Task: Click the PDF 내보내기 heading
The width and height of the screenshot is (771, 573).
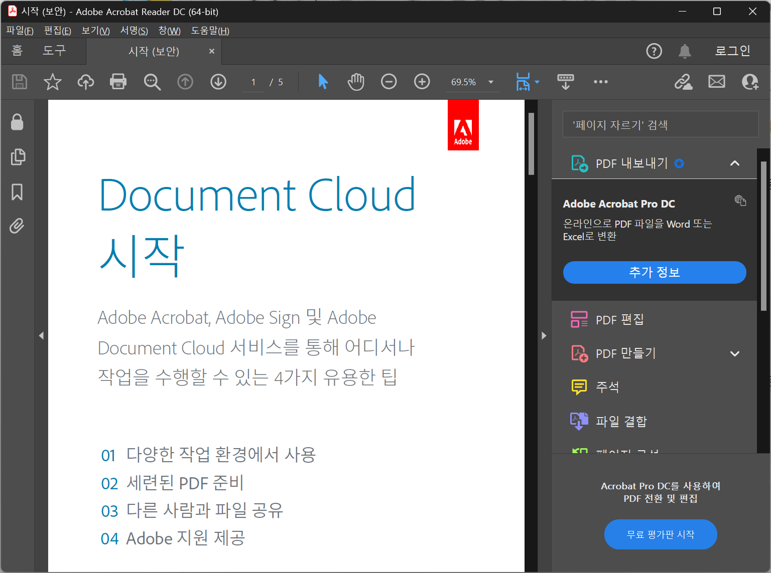Action: [631, 163]
